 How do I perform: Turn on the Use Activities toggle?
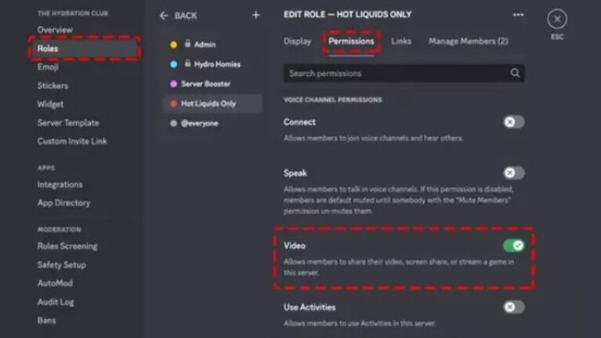[513, 307]
